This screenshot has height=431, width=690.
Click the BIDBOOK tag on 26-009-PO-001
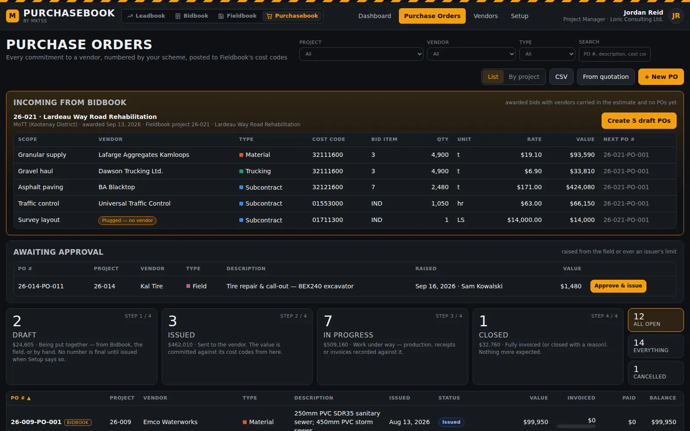pos(78,422)
